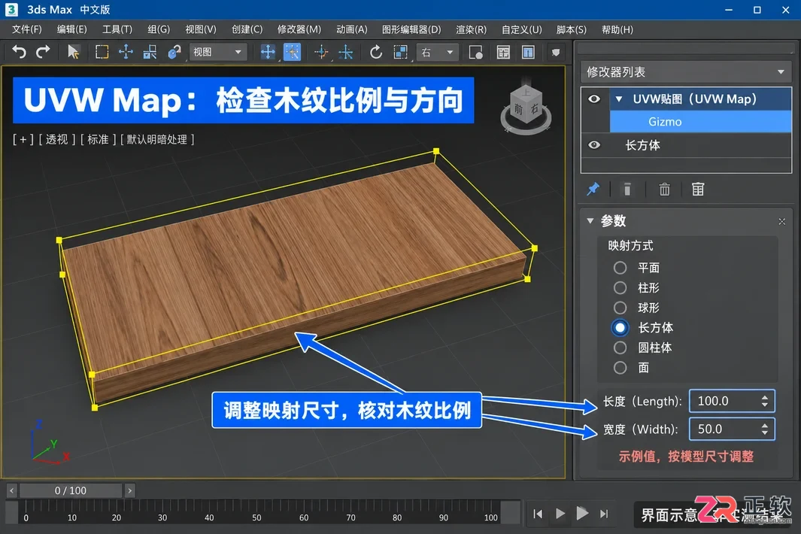Open the 修改器列表 dropdown

tap(686, 72)
